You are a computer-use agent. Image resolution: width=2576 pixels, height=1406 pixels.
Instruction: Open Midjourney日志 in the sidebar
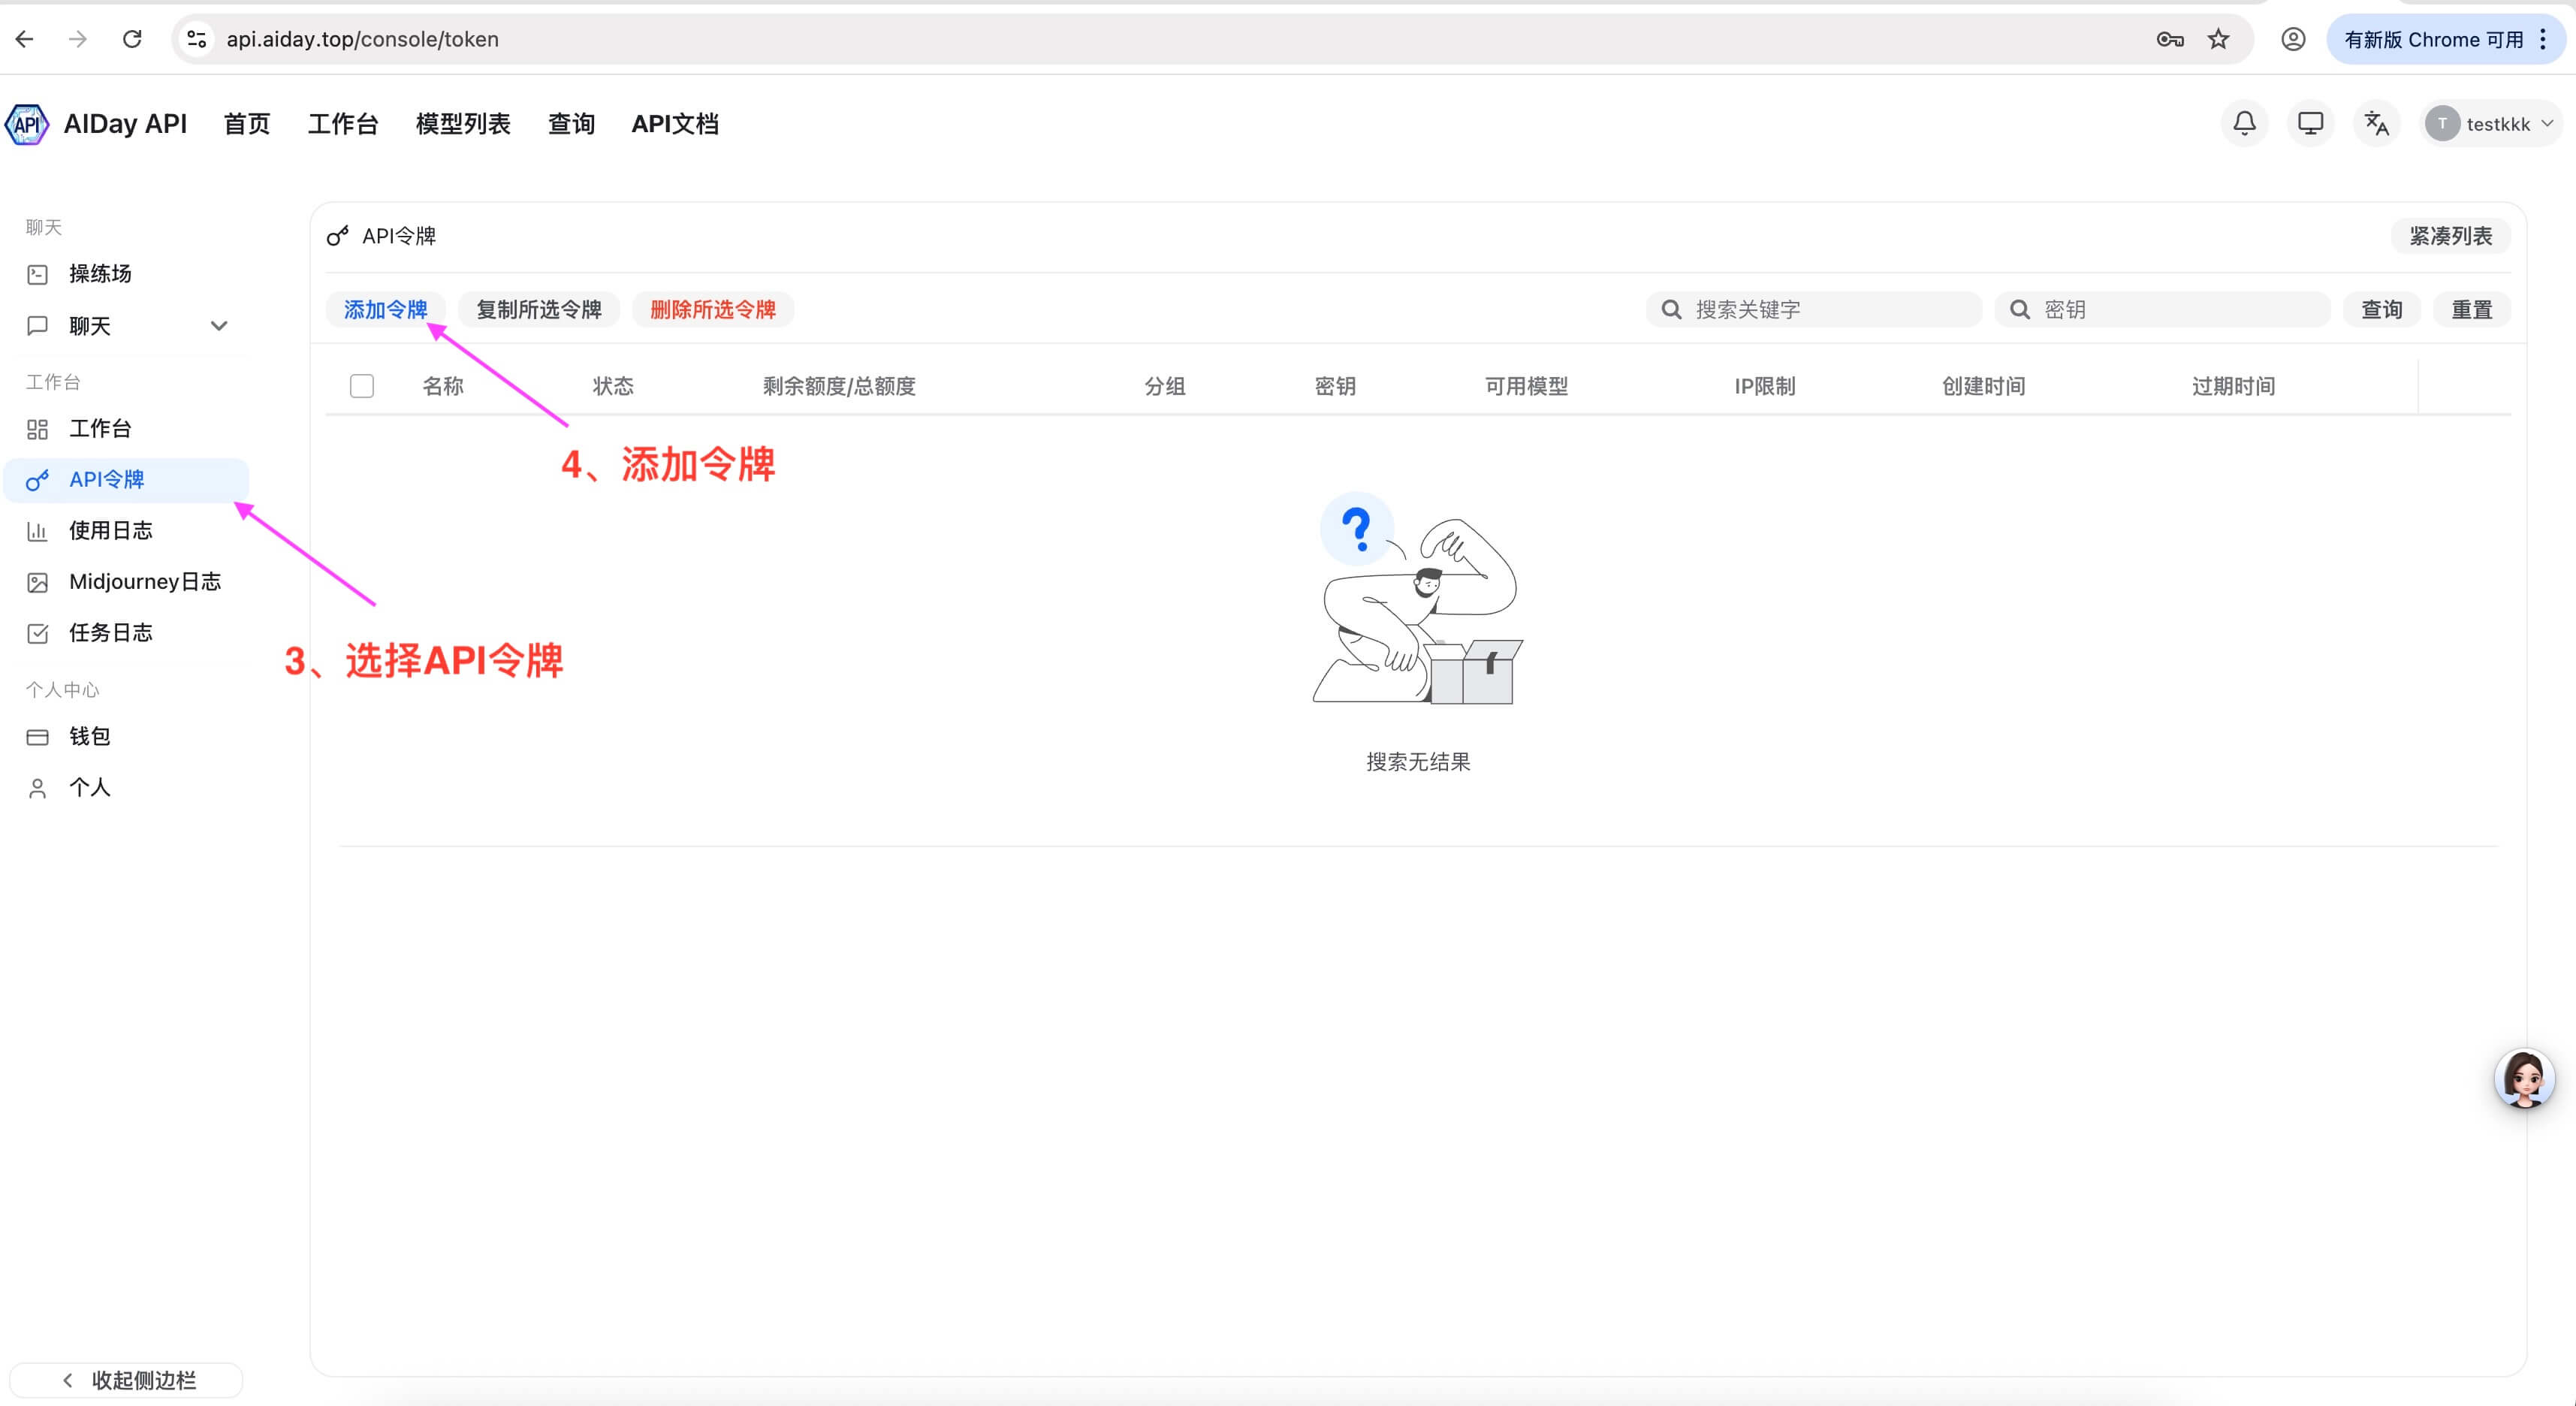(x=145, y=581)
